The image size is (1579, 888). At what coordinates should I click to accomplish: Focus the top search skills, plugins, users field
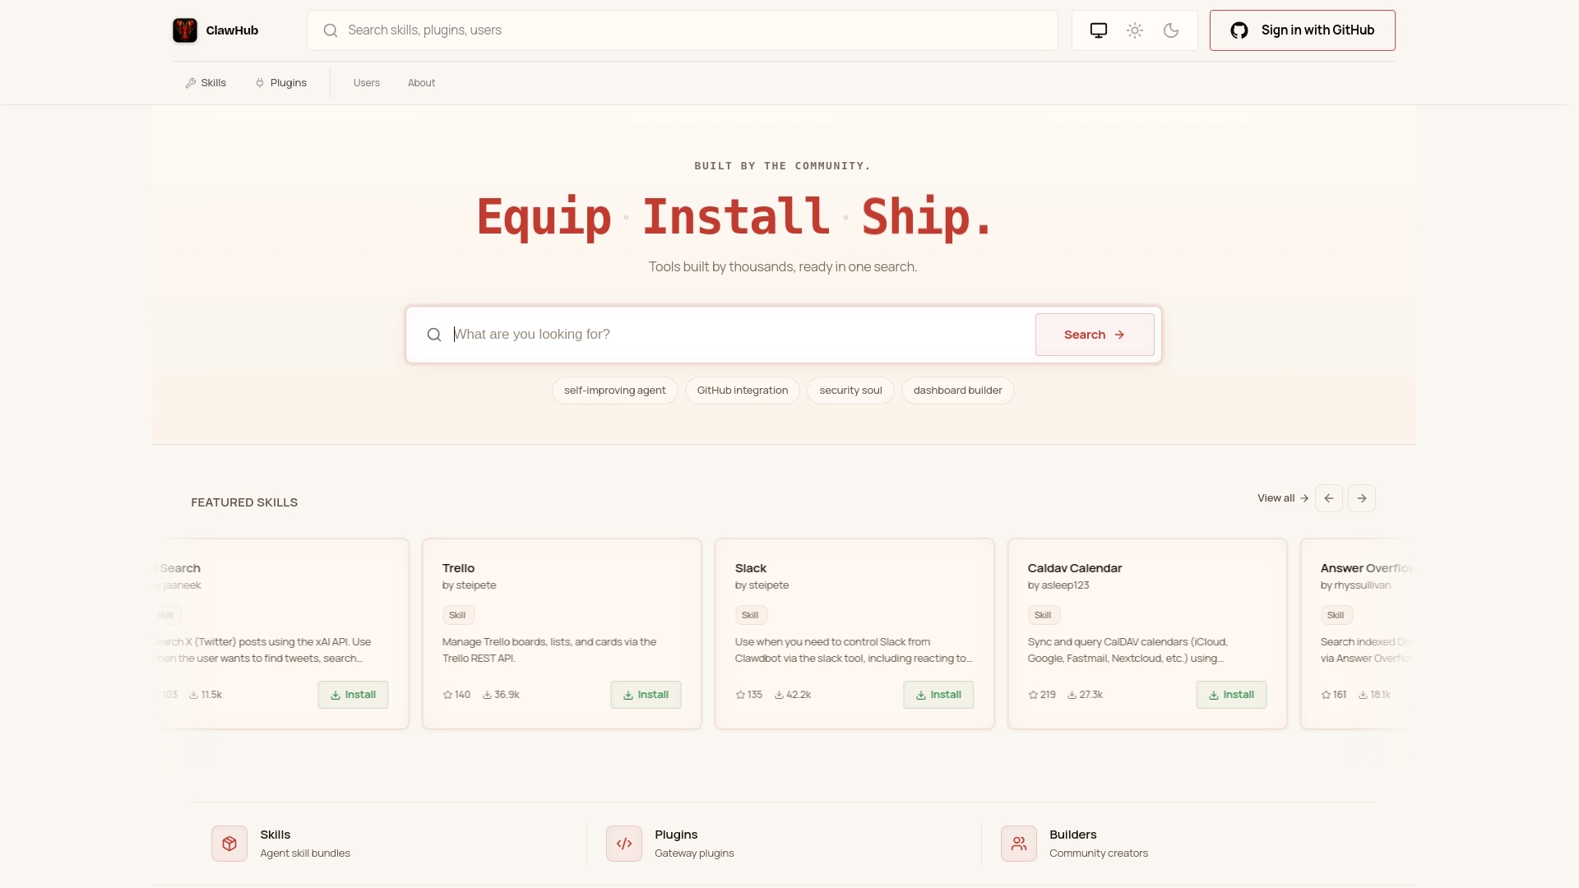(682, 30)
